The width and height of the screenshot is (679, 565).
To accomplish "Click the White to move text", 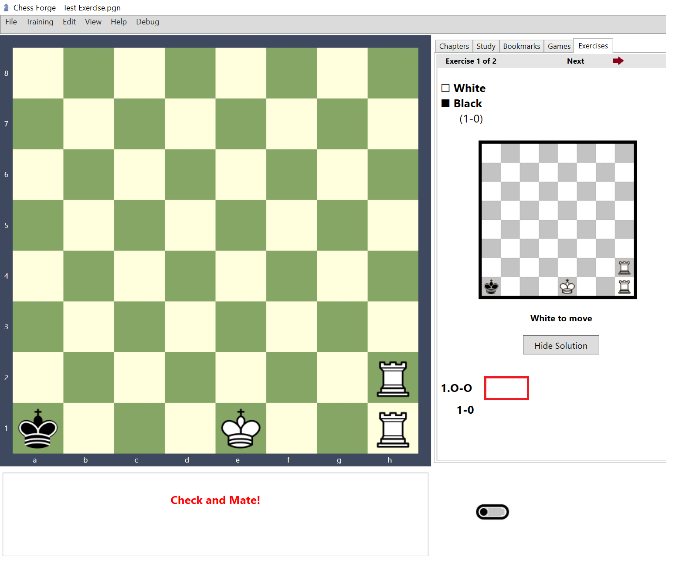I will [561, 318].
